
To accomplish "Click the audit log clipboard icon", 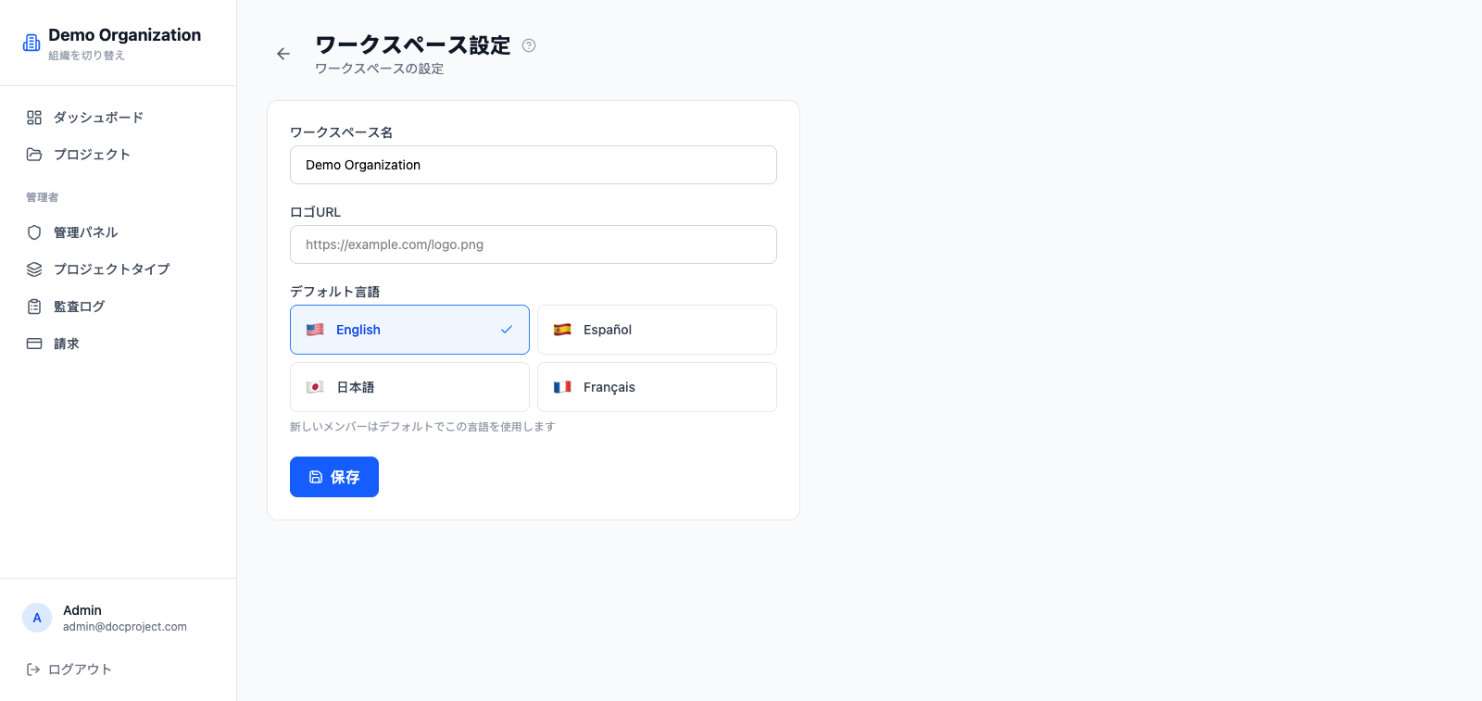I will click(x=34, y=307).
